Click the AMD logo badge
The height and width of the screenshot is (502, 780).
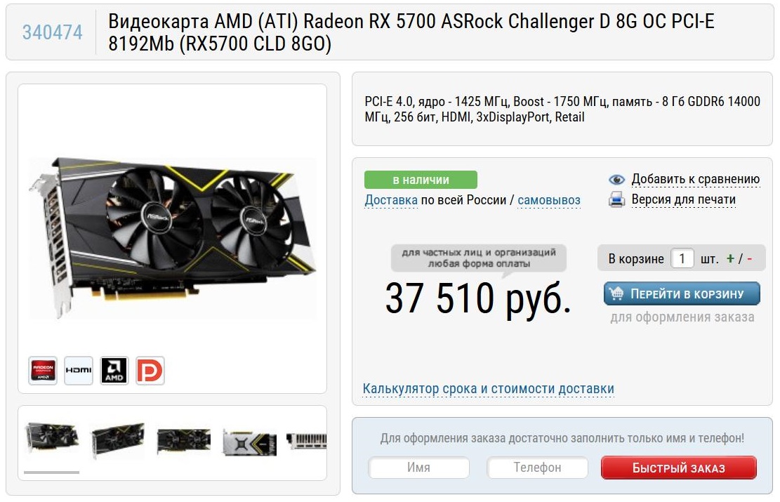click(114, 371)
